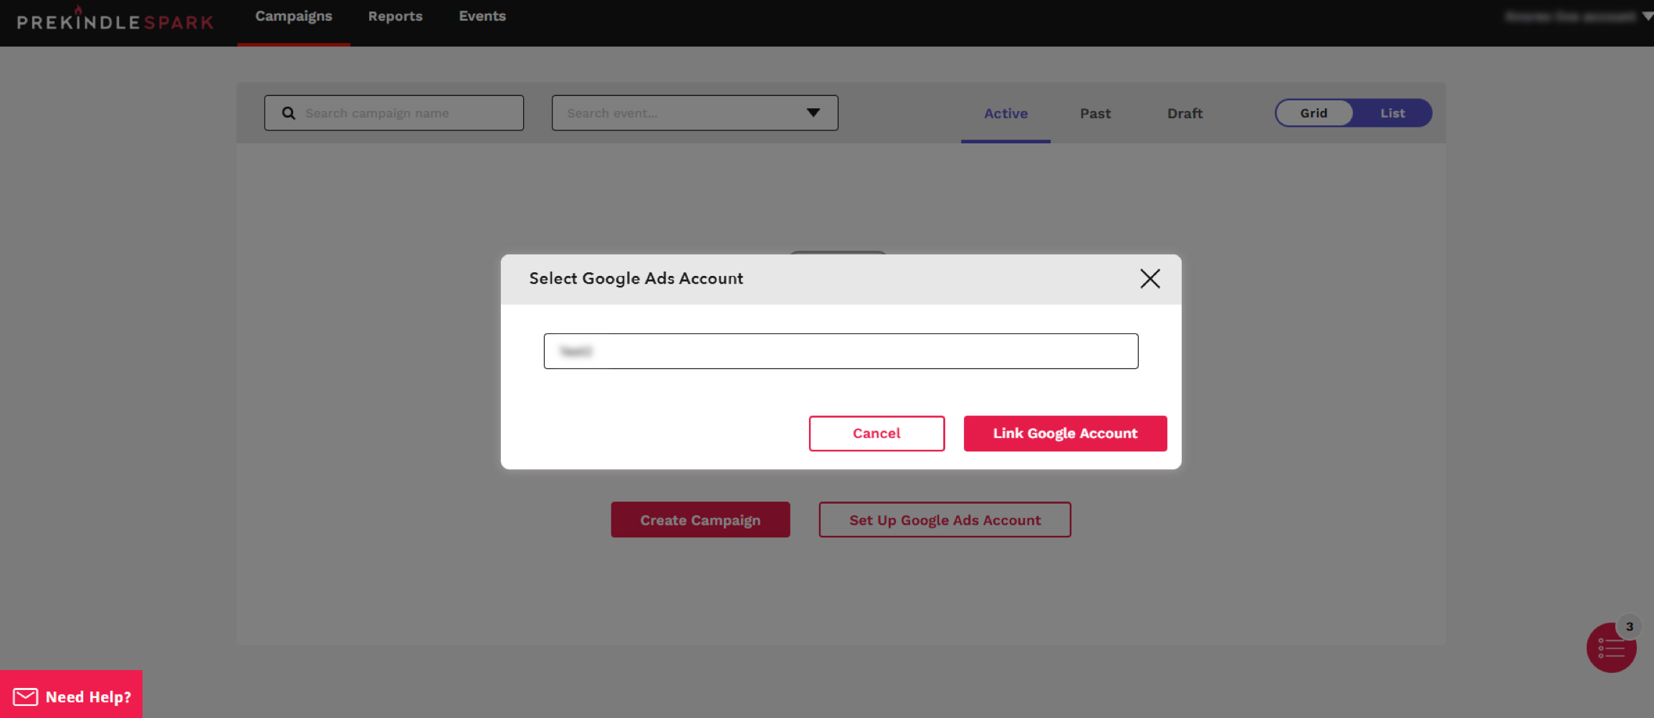The height and width of the screenshot is (718, 1654).
Task: Open the user account menu arrow
Action: [1647, 16]
